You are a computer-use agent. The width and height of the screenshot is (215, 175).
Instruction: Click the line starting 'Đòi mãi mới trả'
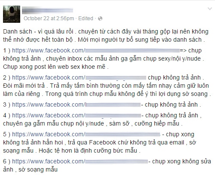click(106, 86)
